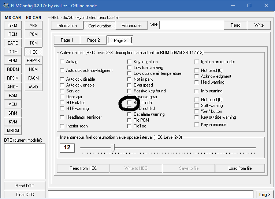
Task: Enable the Airbag chime checkbox
Action: tap(62, 62)
